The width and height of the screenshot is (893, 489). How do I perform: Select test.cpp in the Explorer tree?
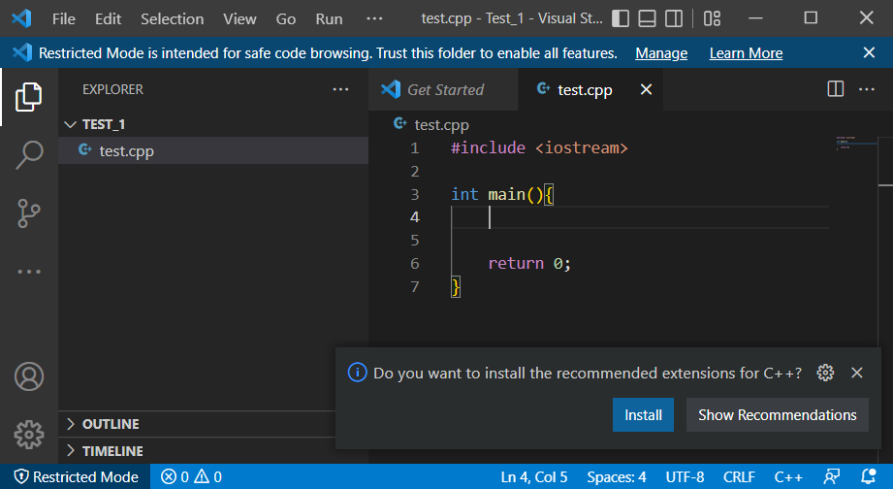point(213,150)
